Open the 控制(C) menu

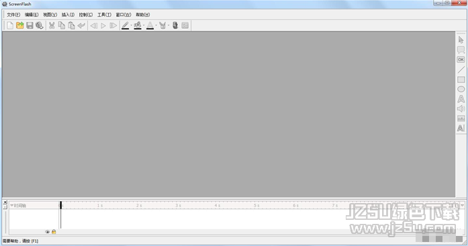pos(86,15)
